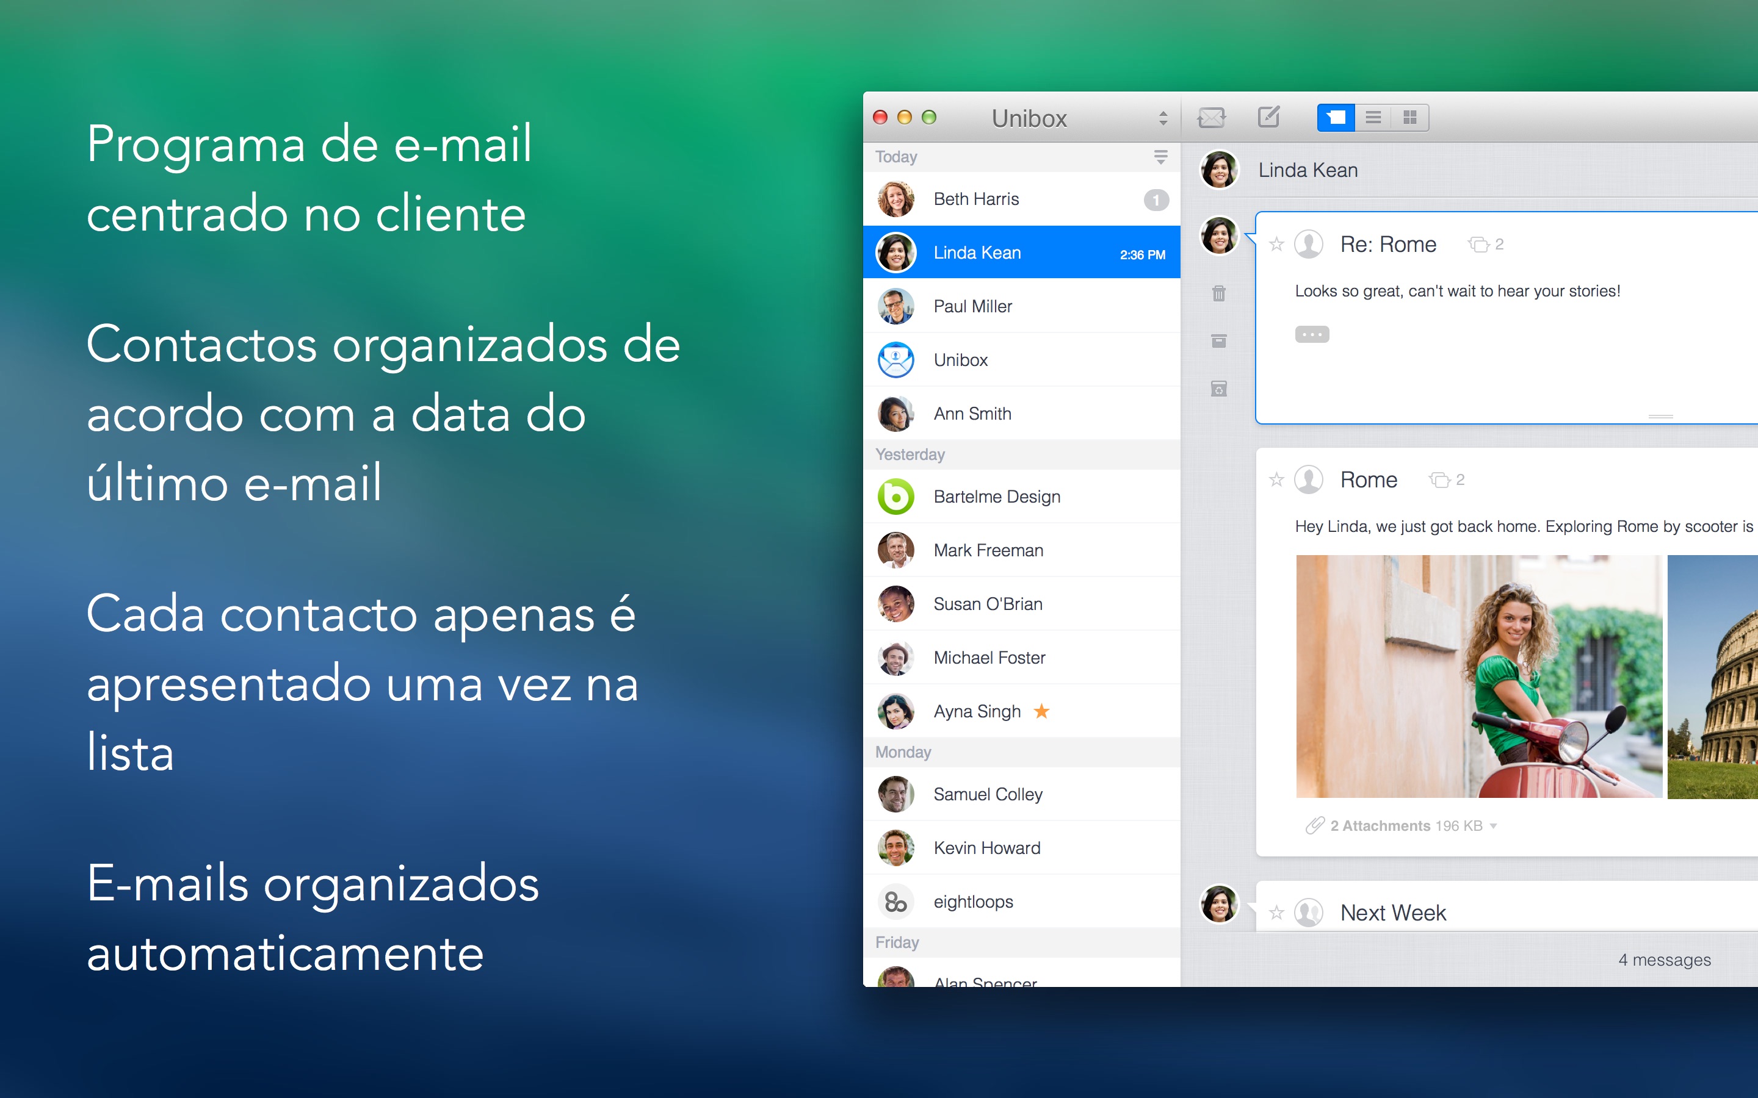Select Ann Smith contact
The height and width of the screenshot is (1098, 1758).
pyautogui.click(x=1021, y=413)
